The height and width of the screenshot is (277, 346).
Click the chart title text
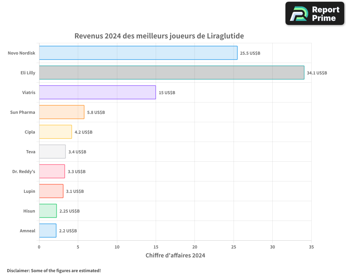click(159, 36)
